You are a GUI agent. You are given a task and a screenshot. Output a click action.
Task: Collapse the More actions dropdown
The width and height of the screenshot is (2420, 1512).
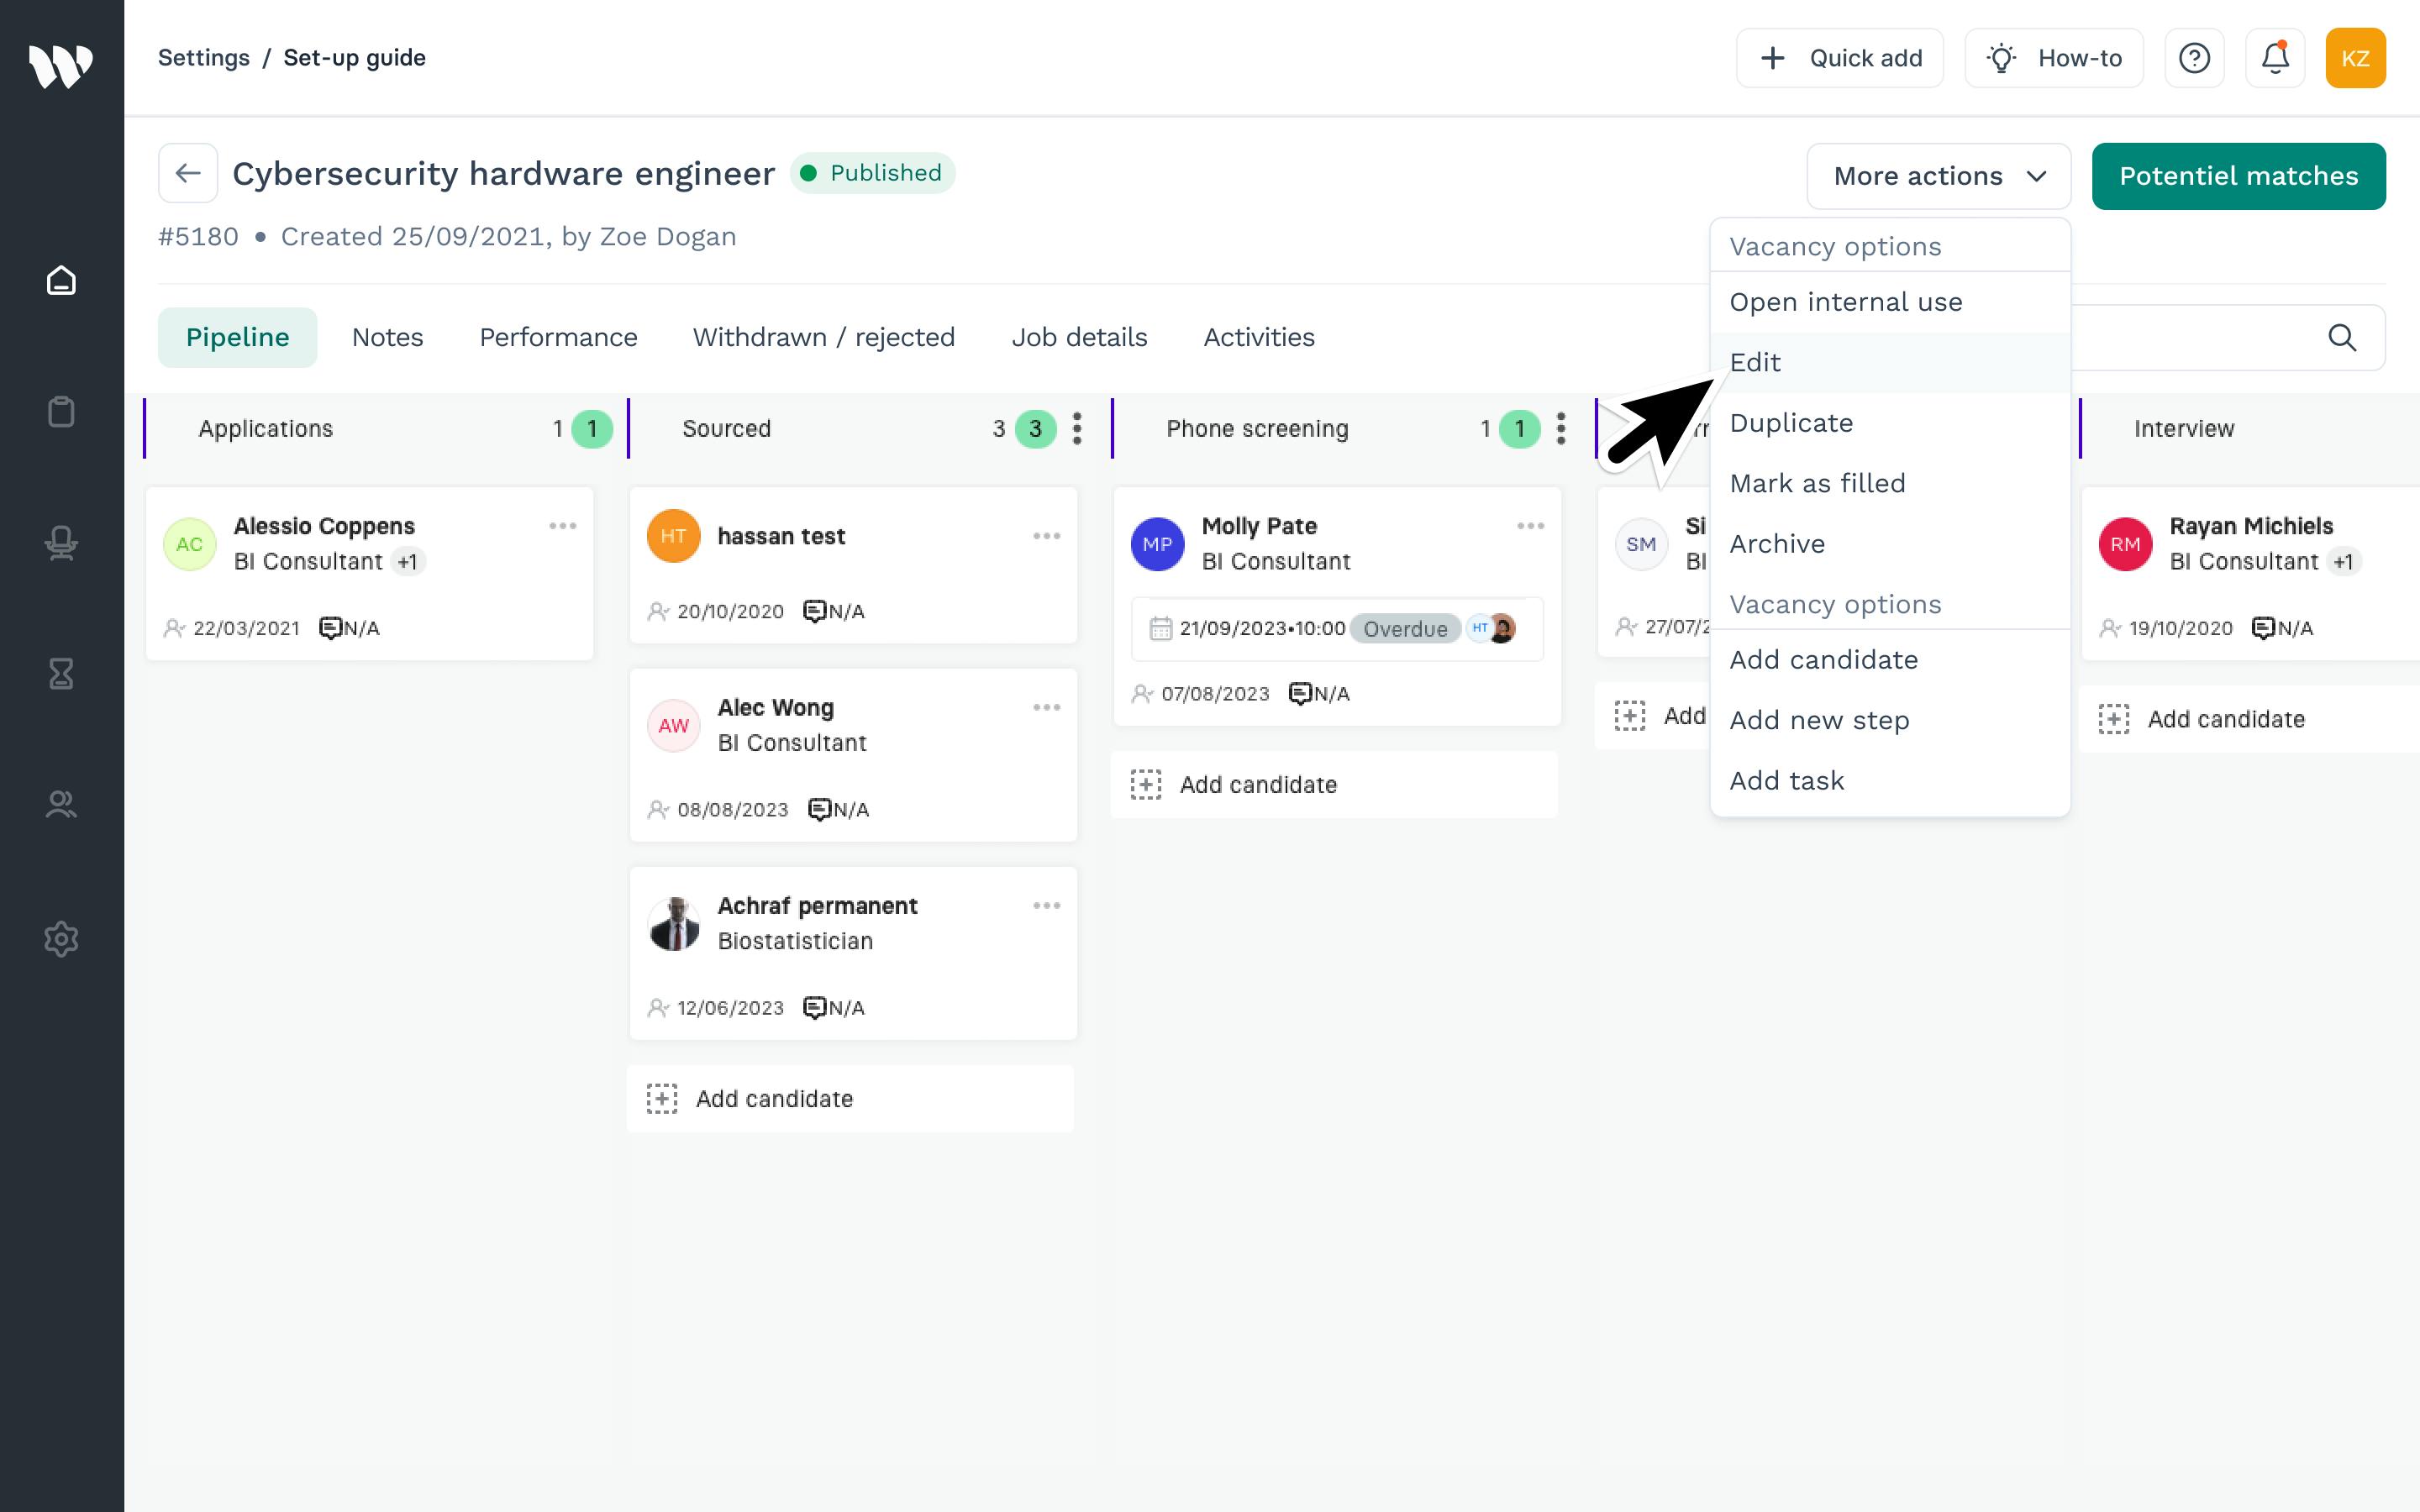(1938, 176)
